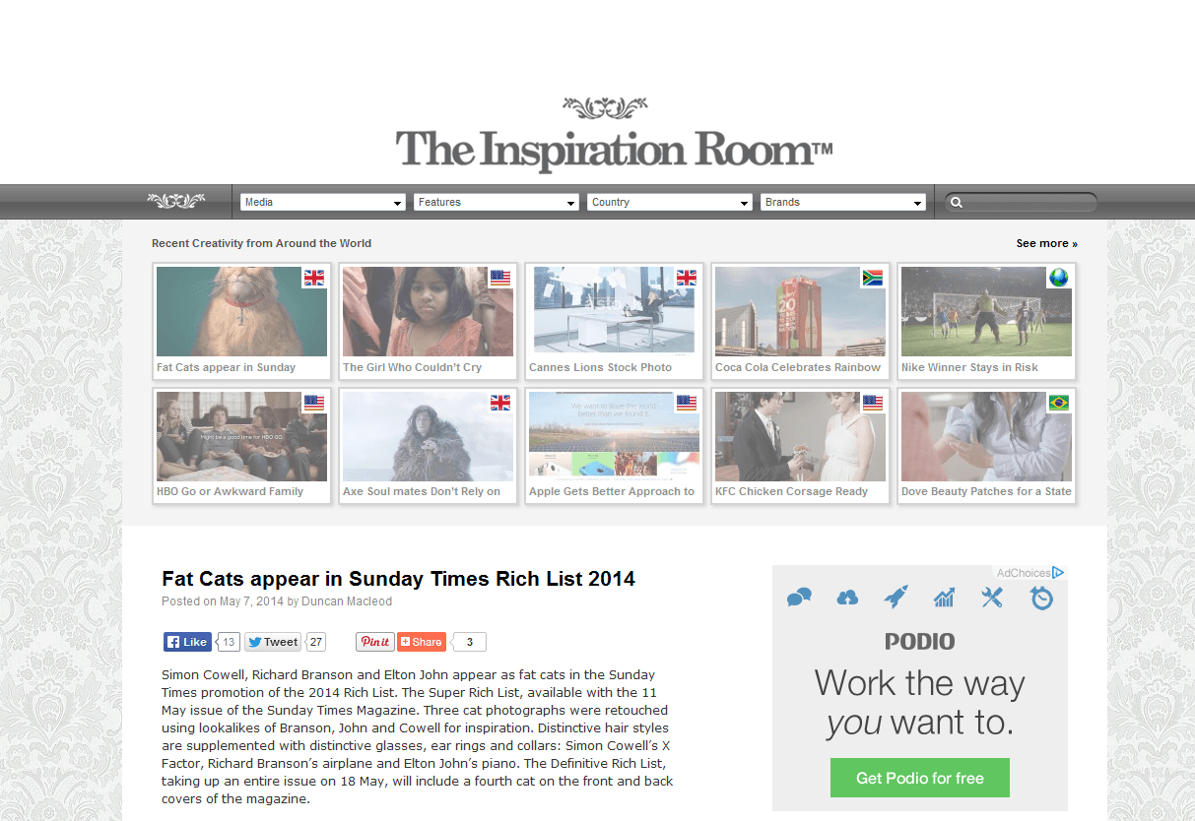This screenshot has width=1195, height=821.
Task: Click The Inspiration Room site logo
Action: point(614,136)
